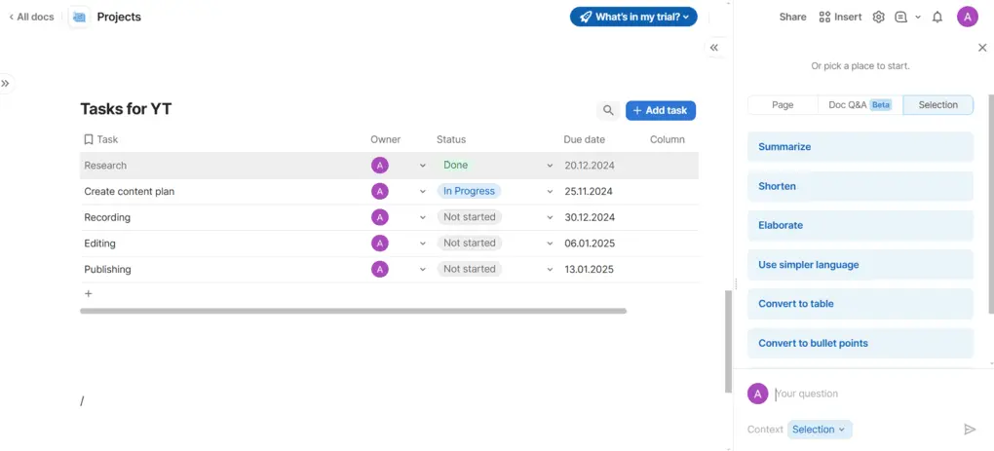Image resolution: width=994 pixels, height=451 pixels.
Task: Switch to the Doc Q&A tab
Action: [x=860, y=105]
